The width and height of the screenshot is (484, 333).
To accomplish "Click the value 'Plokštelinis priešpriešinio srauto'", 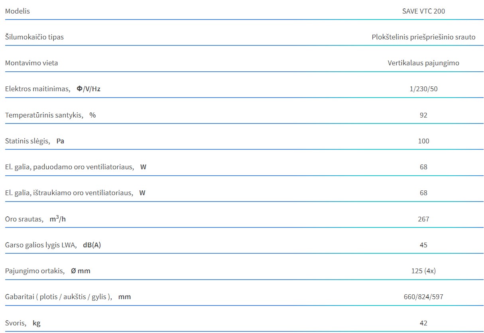I will (x=423, y=37).
